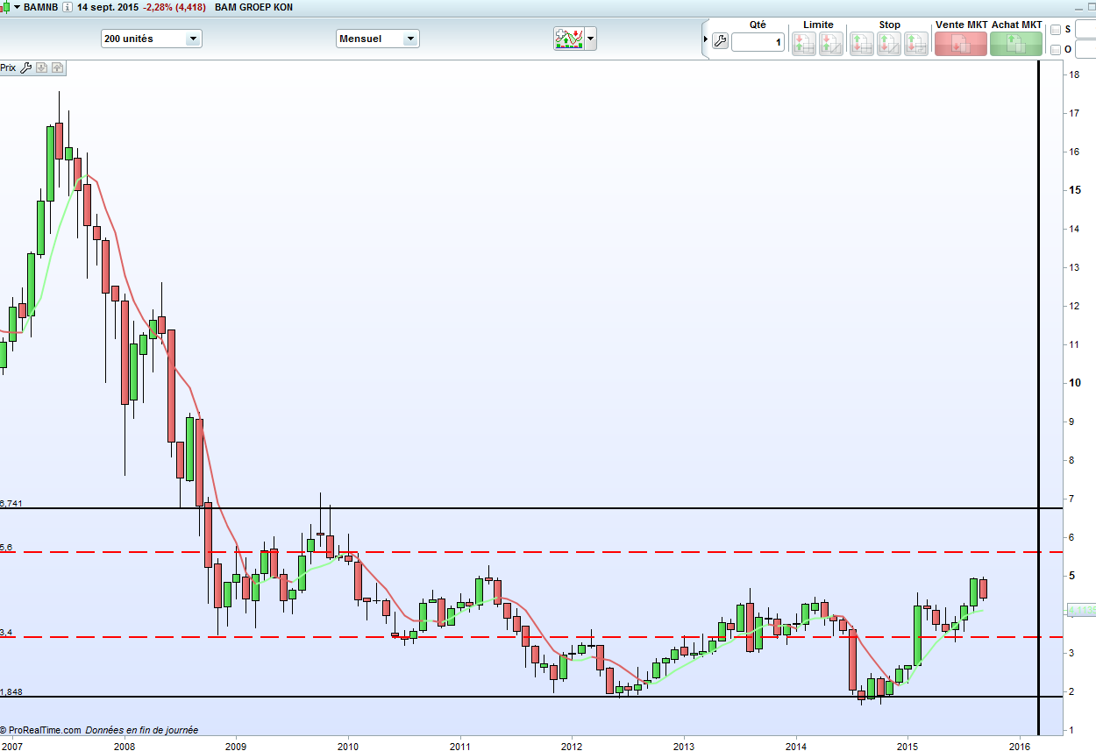Click the Données en fin de journée text
This screenshot has height=751, width=1096.
(x=141, y=729)
